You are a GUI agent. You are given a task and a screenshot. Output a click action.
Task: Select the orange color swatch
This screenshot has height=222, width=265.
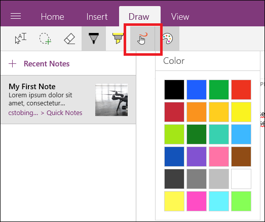[x=197, y=112]
